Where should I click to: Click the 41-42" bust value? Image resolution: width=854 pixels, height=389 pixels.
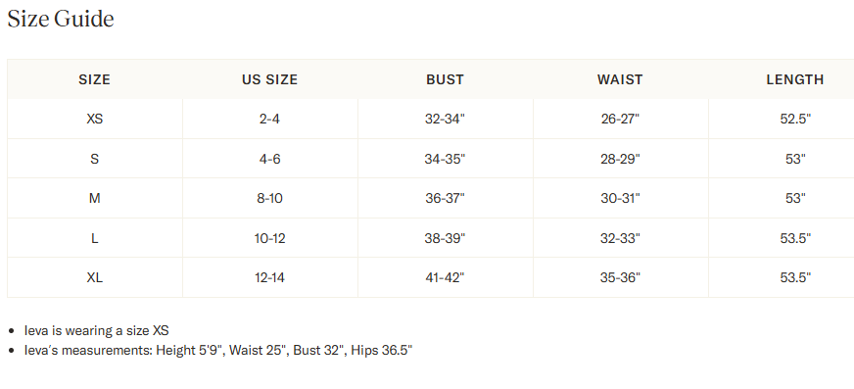[445, 278]
